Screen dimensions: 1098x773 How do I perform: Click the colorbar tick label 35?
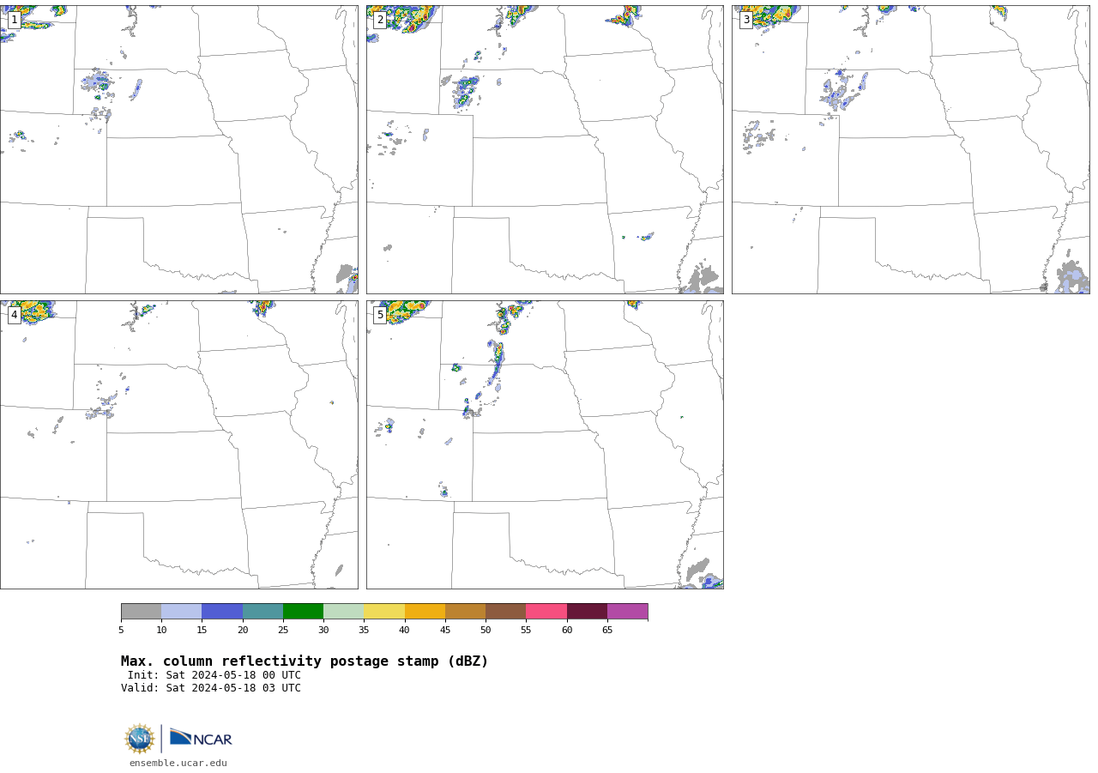[x=364, y=630]
